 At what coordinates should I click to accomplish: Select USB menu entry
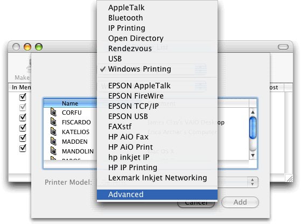157,59
